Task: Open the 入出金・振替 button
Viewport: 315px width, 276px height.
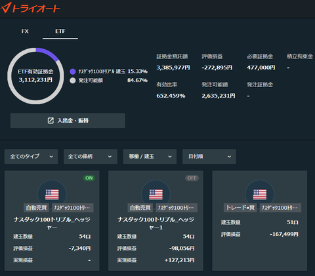Action: pos(68,121)
